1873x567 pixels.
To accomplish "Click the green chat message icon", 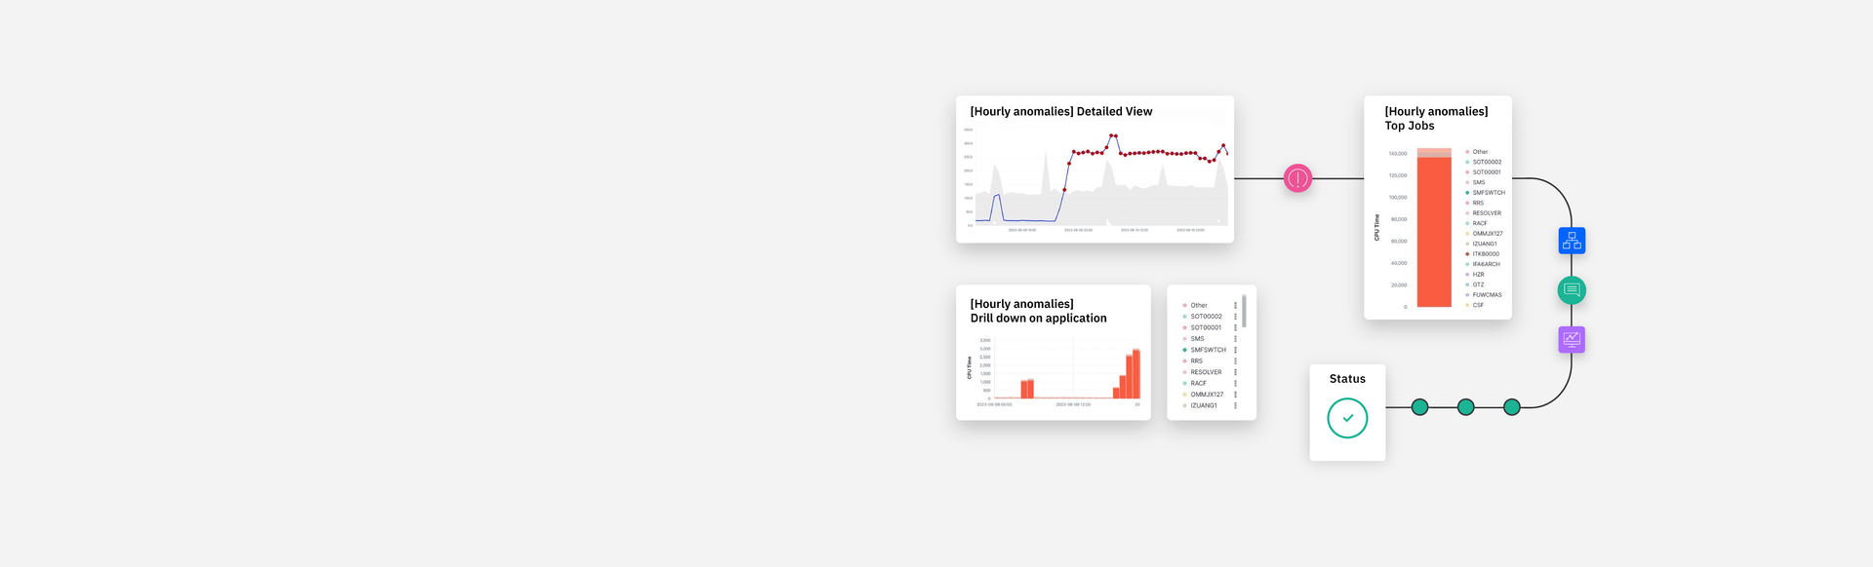I will (x=1572, y=290).
